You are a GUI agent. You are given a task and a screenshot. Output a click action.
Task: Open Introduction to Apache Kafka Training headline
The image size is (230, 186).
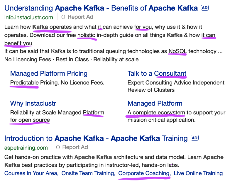(x=96, y=138)
